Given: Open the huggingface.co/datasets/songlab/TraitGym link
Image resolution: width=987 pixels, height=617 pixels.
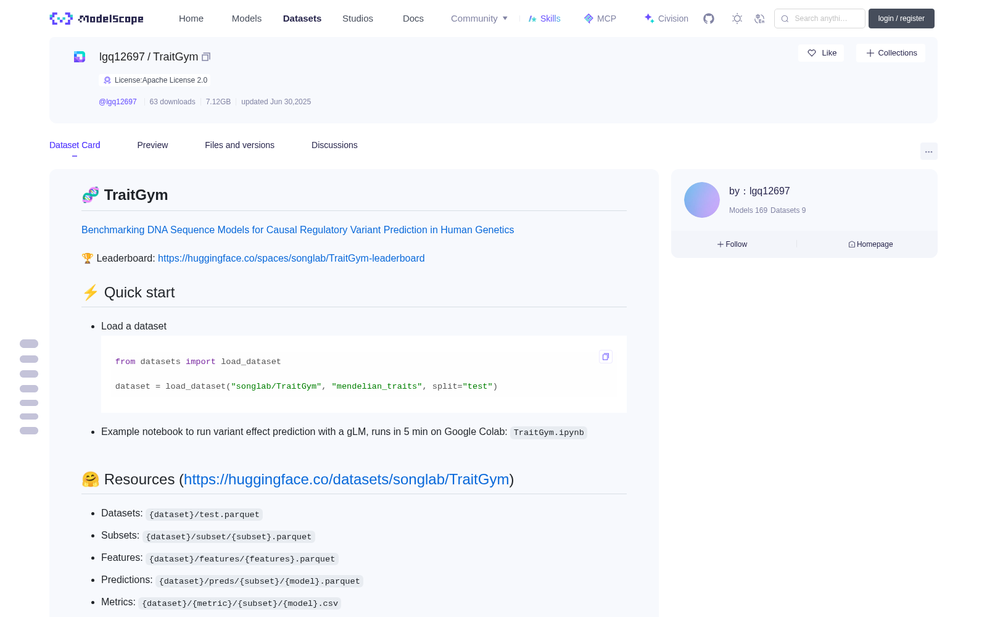Looking at the screenshot, I should coord(347,479).
